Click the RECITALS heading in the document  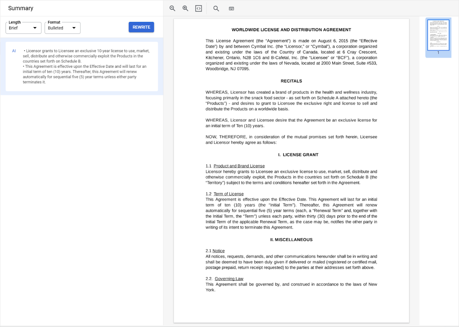pyautogui.click(x=291, y=81)
